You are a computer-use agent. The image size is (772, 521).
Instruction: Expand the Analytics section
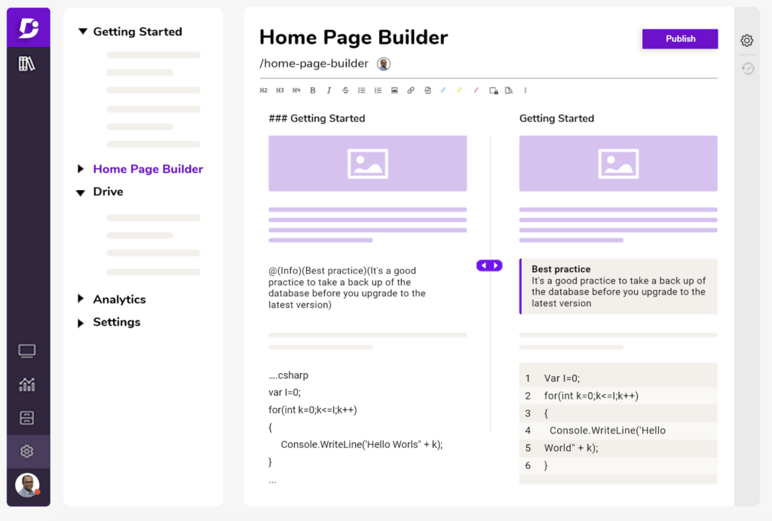click(82, 299)
